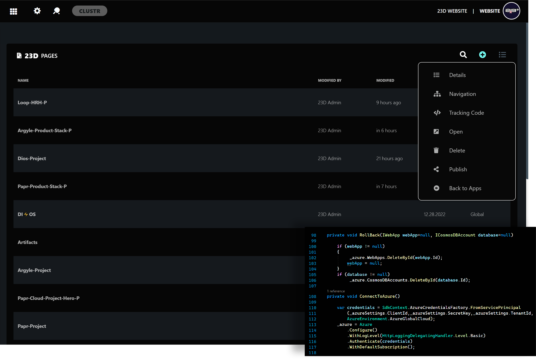Click the Open menu item icon
Screen dimensions: 536x359
click(x=436, y=132)
